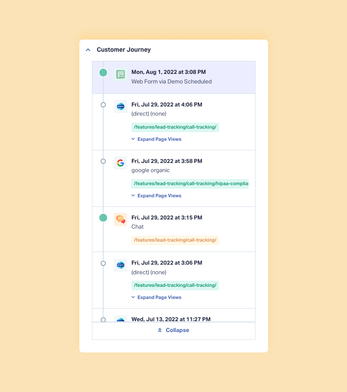This screenshot has width=347, height=392.
Task: Click the double-chevron icon beside Collapse
Action: (x=160, y=330)
